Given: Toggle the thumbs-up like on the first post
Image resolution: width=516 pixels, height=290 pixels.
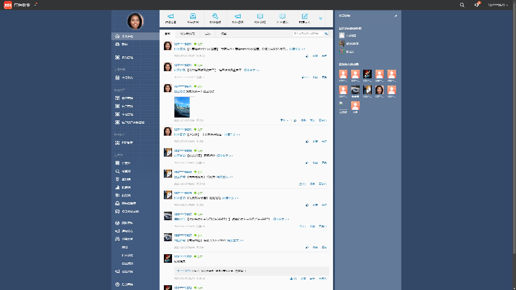Looking at the screenshot, I should pos(307,56).
